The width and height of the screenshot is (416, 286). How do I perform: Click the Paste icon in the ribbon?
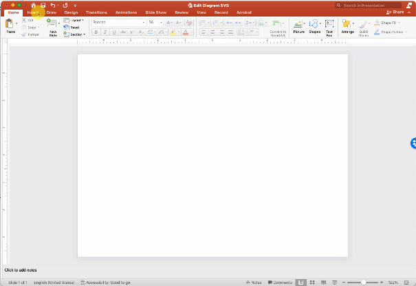tap(10, 25)
